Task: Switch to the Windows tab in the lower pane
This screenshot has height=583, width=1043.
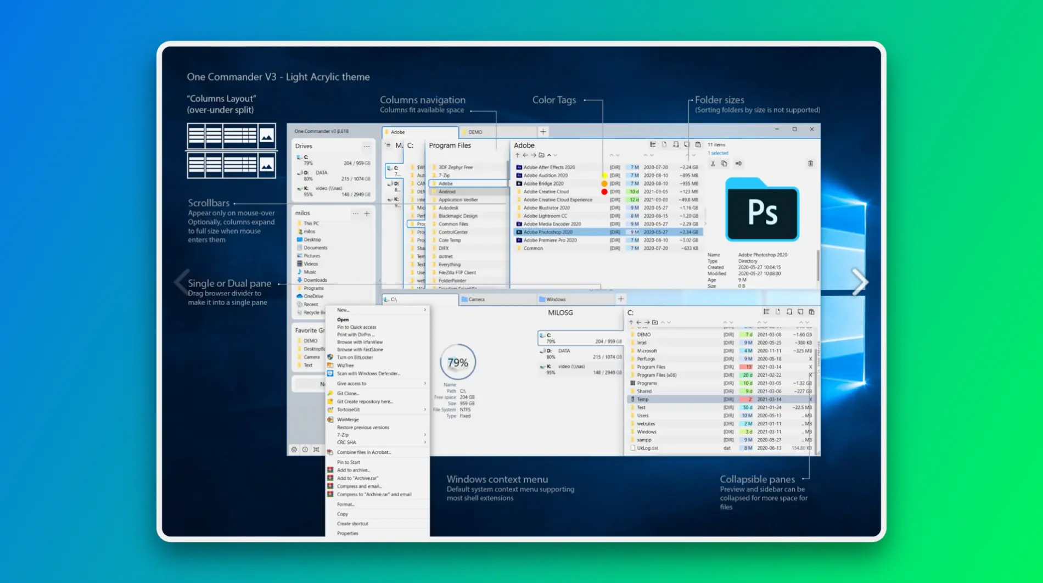Action: (x=575, y=299)
